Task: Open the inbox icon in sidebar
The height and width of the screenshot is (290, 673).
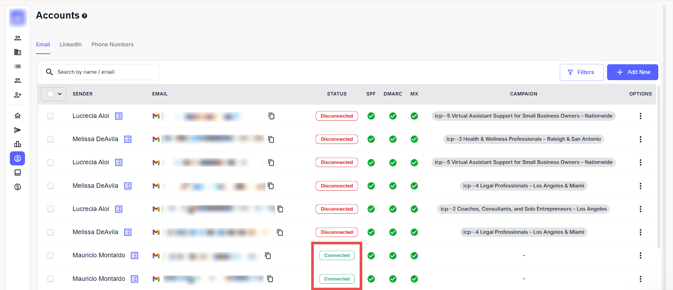Action: click(x=18, y=173)
